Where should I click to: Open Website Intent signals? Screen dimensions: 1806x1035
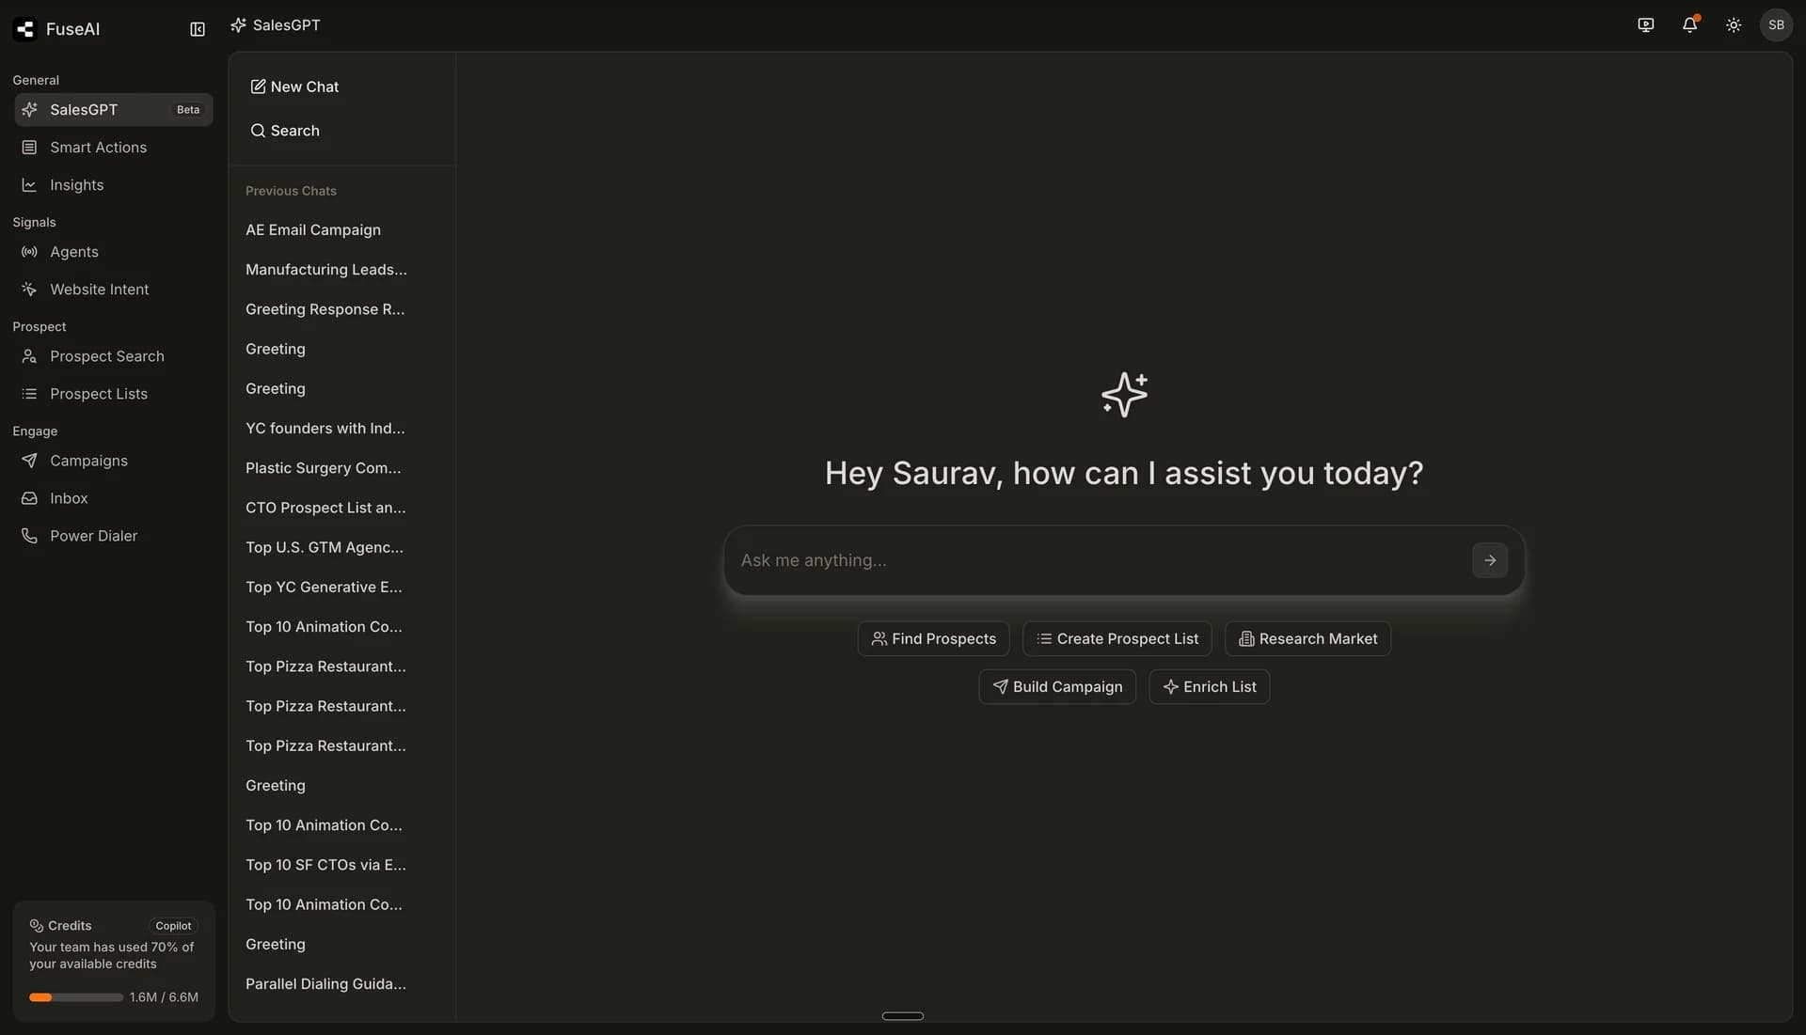coord(100,289)
